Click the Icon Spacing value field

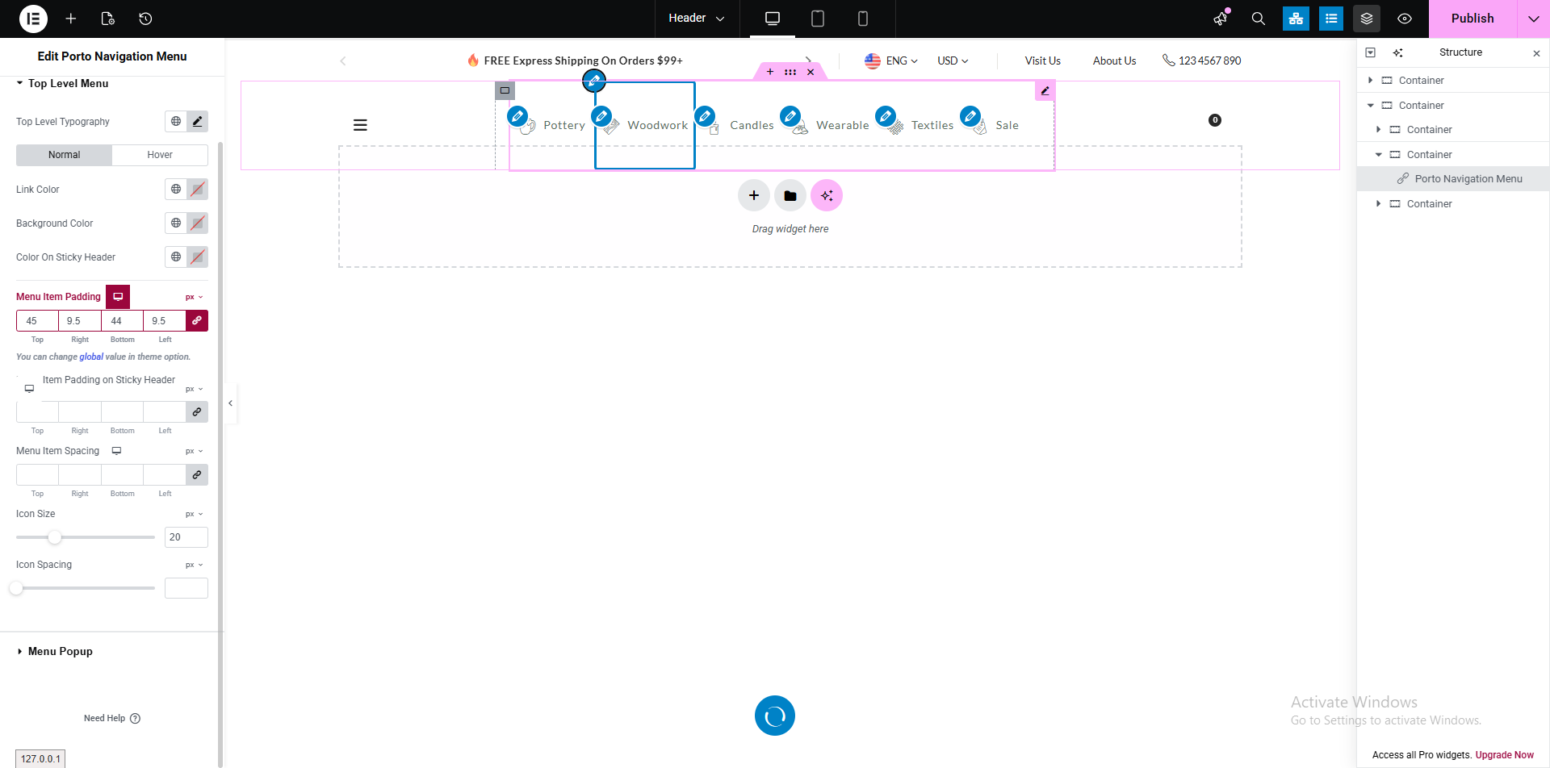pos(186,588)
